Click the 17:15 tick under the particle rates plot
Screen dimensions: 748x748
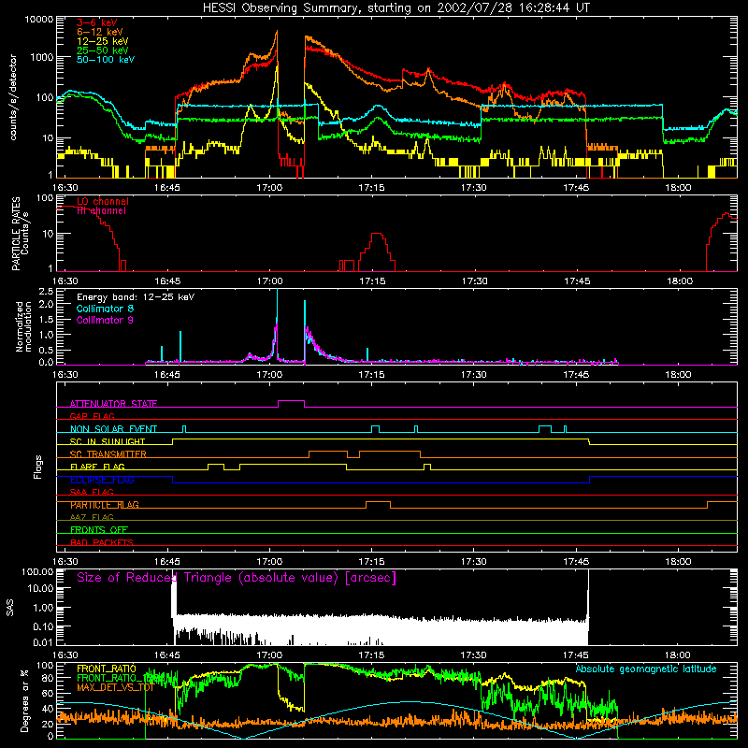372,281
